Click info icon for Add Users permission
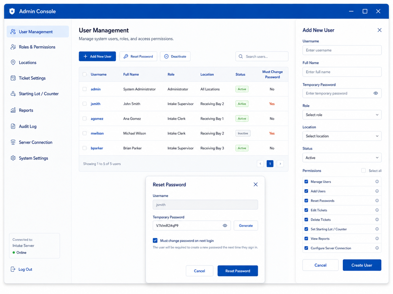393x294 pixels. [x=377, y=191]
